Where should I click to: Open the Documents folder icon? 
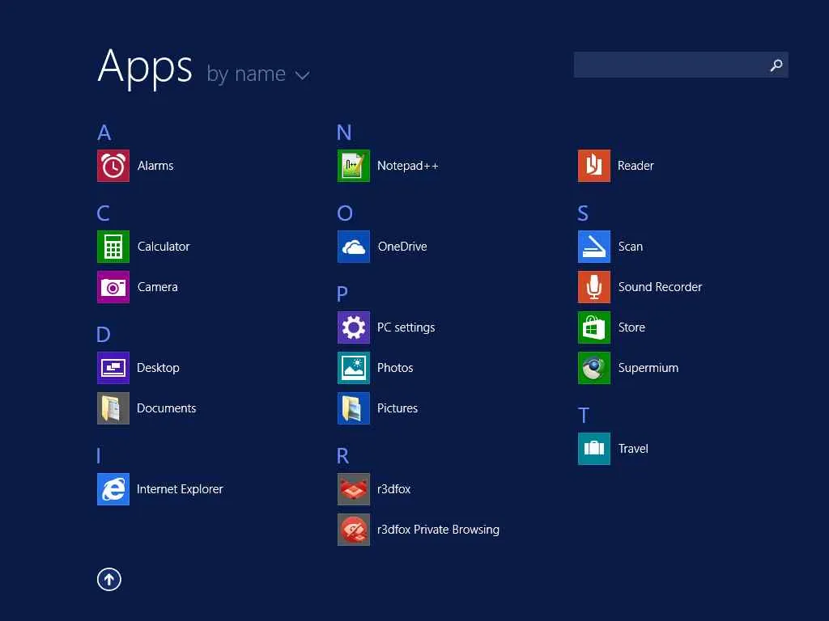113,408
